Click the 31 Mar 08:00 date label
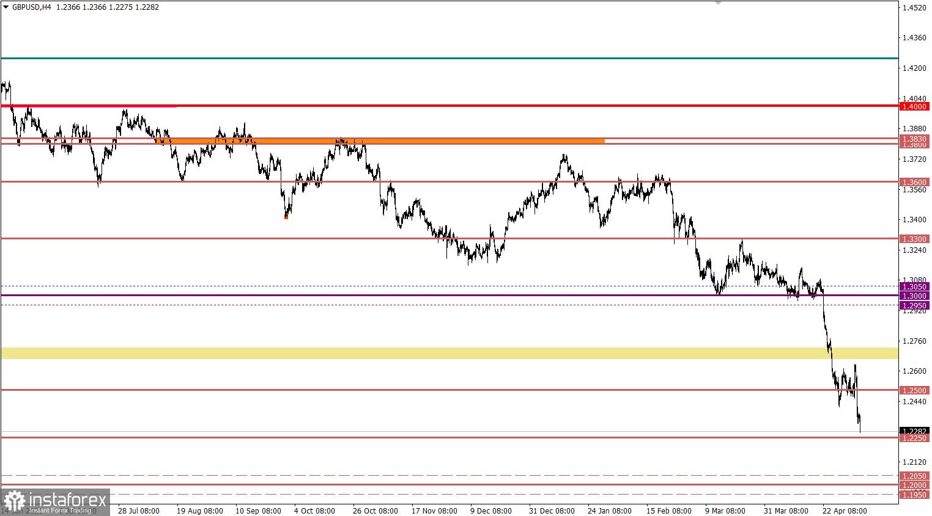The image size is (932, 516). coord(786,511)
